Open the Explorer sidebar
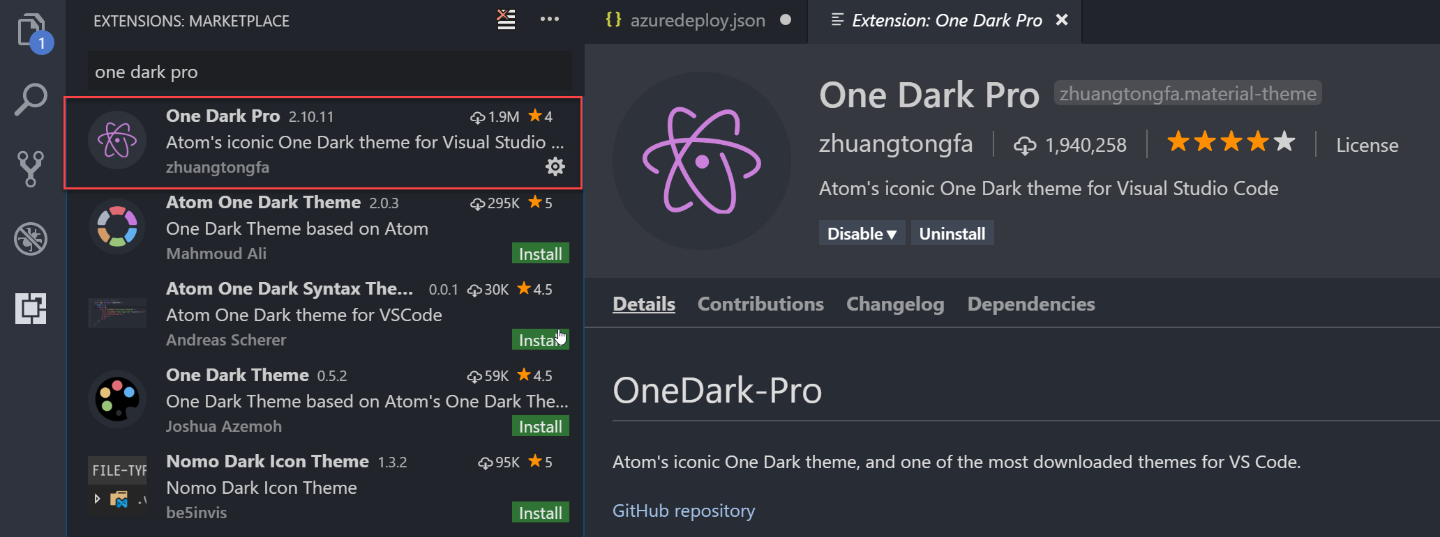 click(31, 31)
